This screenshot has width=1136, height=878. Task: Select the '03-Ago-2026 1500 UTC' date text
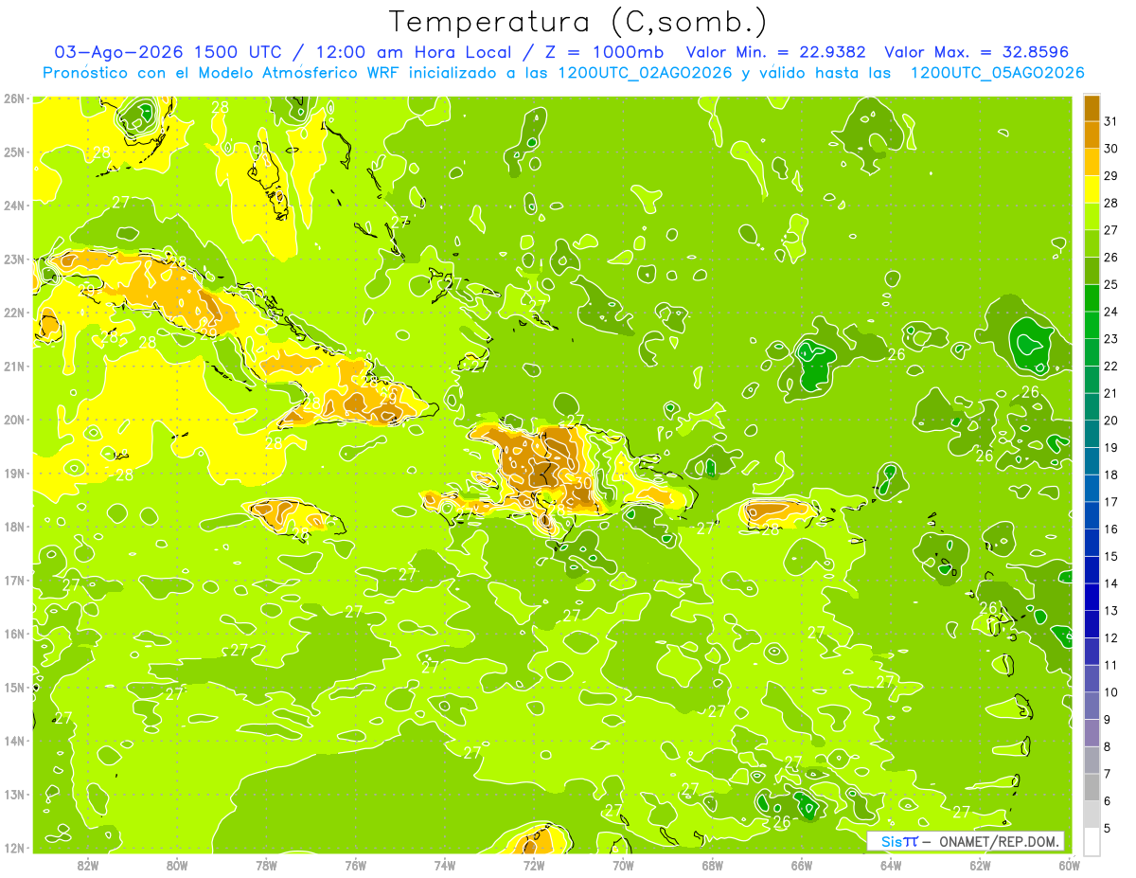[x=169, y=52]
